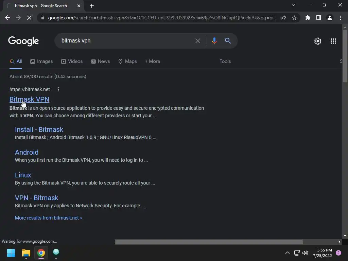Switch to the News tab
This screenshot has width=348, height=261.
pyautogui.click(x=101, y=62)
